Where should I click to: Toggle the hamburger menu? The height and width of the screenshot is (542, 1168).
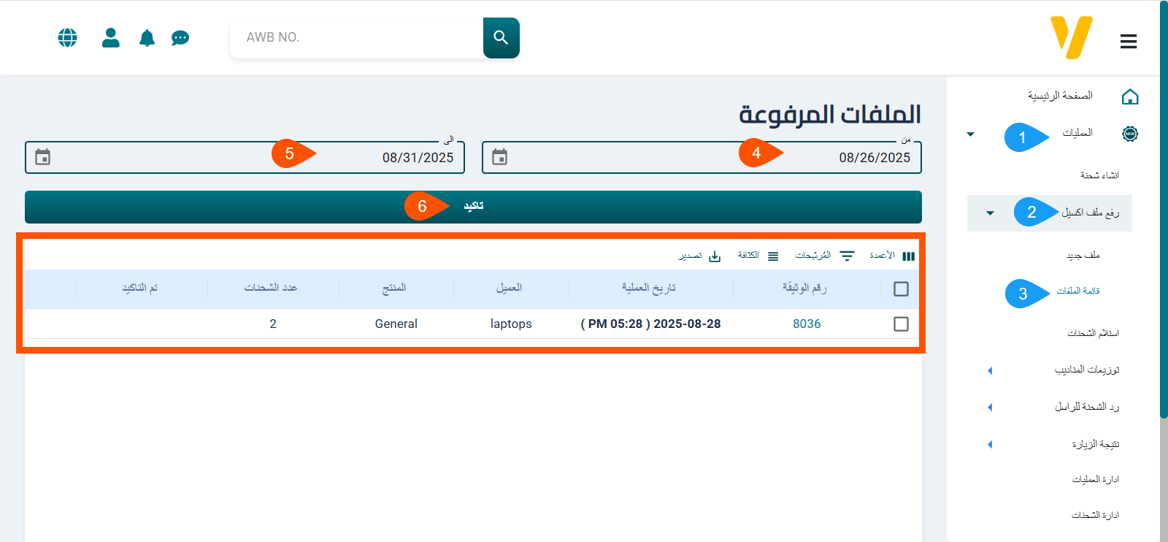[x=1129, y=42]
